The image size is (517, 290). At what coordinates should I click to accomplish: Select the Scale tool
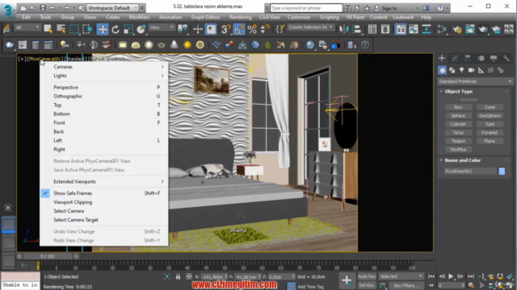tap(128, 29)
